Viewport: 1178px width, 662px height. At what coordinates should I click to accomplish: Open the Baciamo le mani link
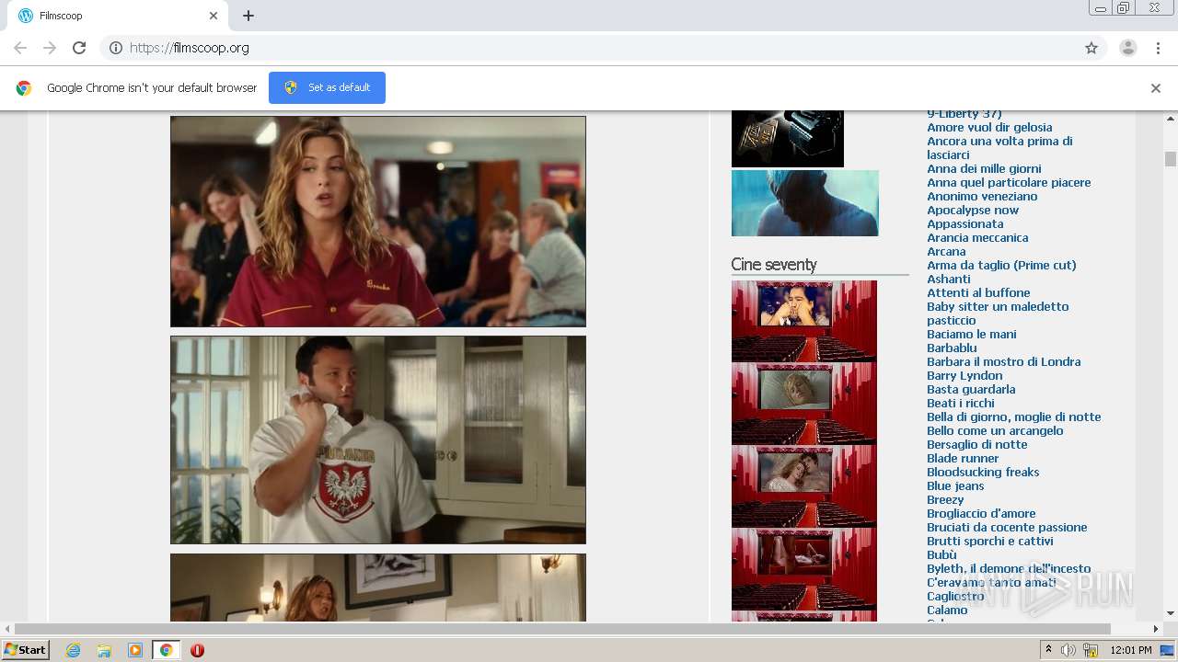pos(972,335)
